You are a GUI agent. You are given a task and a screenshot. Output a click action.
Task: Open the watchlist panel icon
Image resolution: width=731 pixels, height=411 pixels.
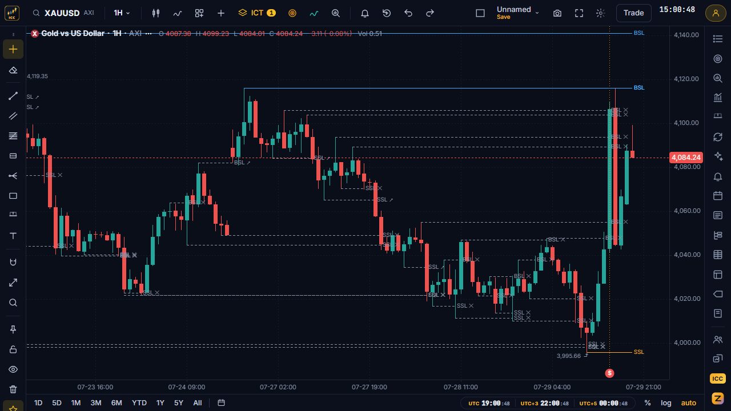(x=718, y=39)
